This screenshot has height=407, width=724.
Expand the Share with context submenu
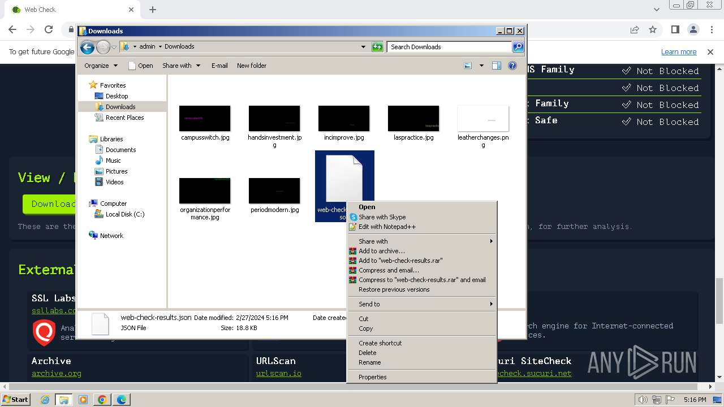click(421, 241)
